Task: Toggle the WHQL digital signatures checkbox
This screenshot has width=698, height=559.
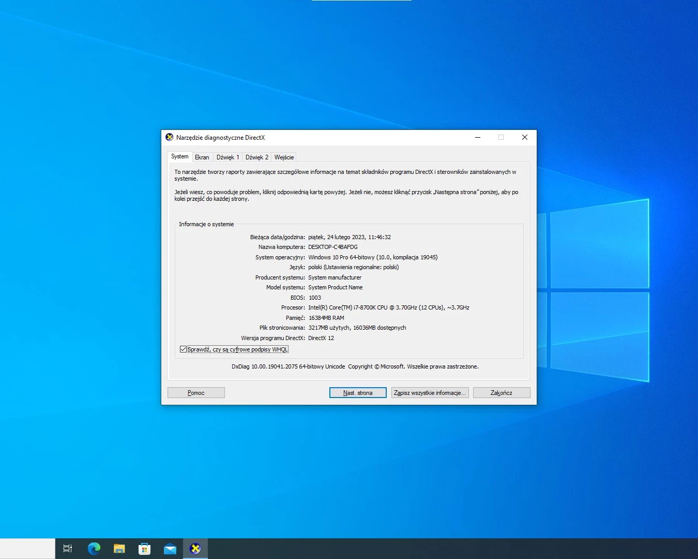Action: [x=183, y=349]
